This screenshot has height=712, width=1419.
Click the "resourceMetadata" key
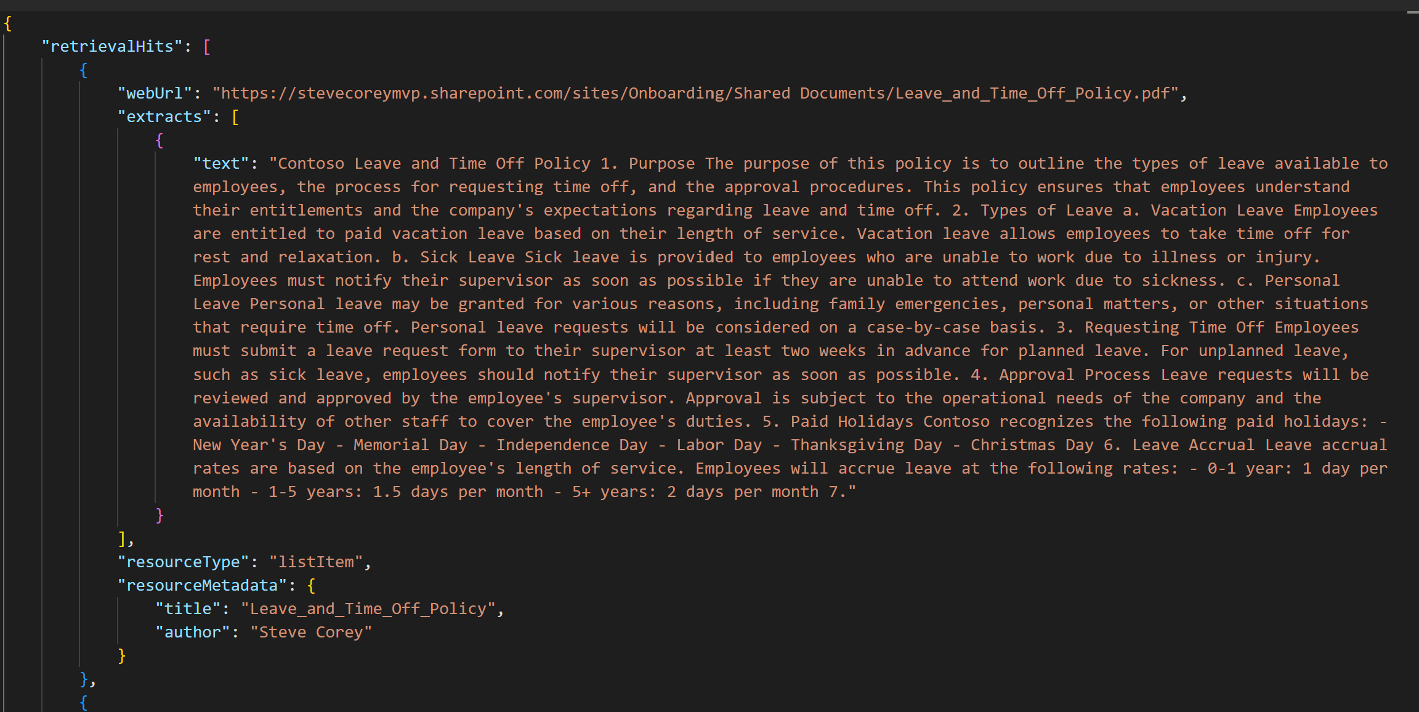202,585
